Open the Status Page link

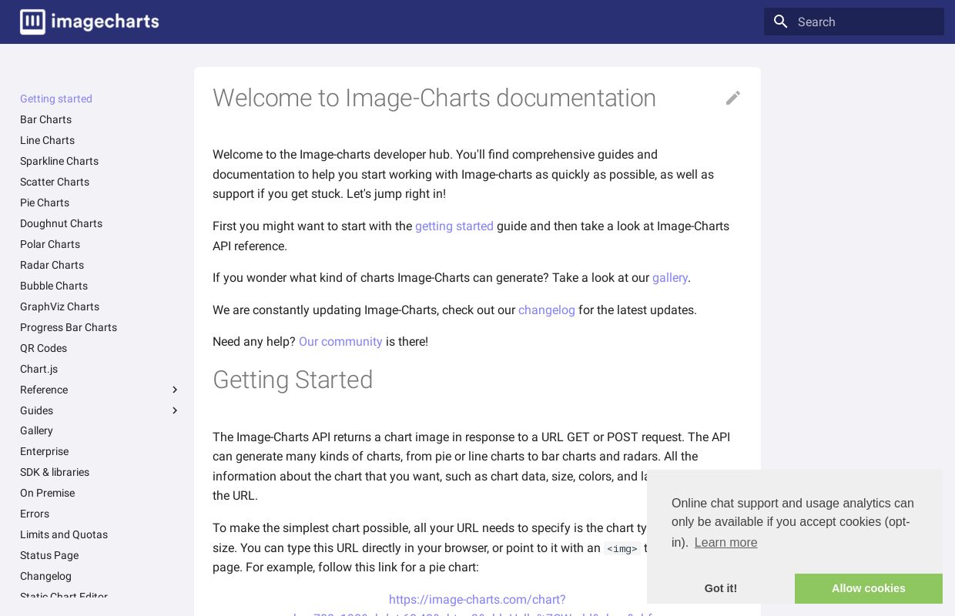click(x=49, y=555)
